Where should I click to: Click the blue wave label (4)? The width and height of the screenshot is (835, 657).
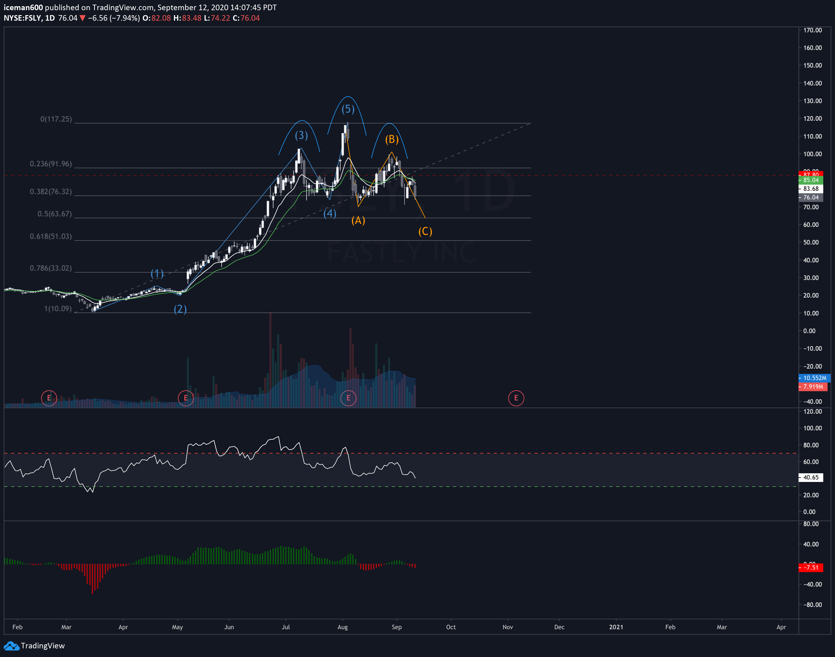[x=330, y=213]
